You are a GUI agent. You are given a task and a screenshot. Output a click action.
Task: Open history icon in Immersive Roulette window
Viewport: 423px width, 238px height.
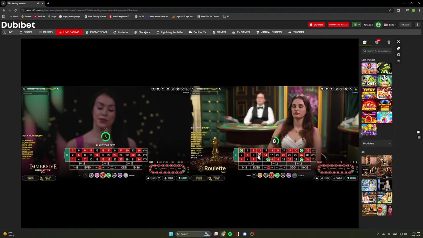(x=173, y=89)
